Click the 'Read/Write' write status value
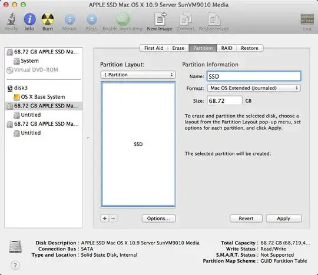Viewport: 318px width, 275px height. 273,249
